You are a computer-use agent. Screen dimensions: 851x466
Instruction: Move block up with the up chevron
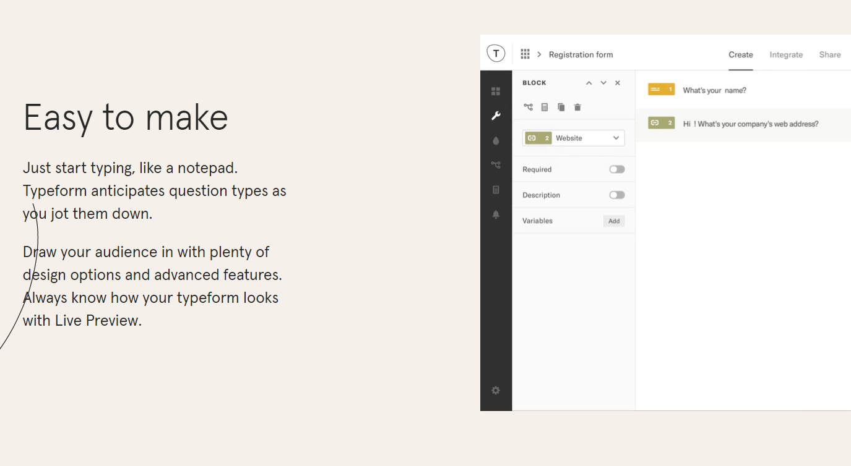589,82
